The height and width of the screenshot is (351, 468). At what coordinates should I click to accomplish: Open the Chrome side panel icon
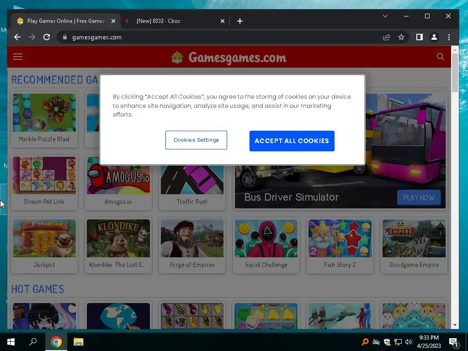pos(420,37)
